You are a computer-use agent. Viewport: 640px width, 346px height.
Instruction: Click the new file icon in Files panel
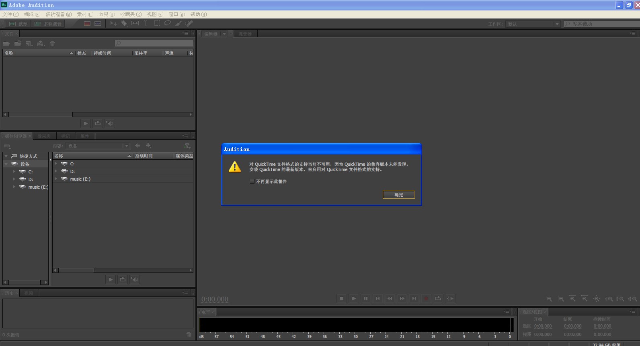29,44
